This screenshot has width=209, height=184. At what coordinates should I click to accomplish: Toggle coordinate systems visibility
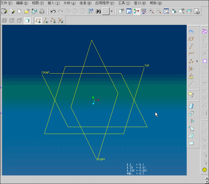(x=61, y=20)
